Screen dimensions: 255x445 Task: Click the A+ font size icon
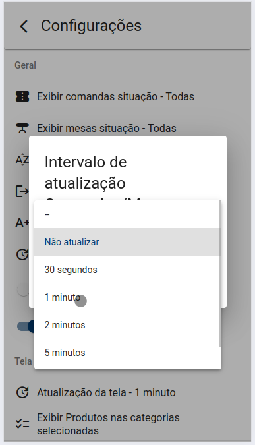coord(22,223)
